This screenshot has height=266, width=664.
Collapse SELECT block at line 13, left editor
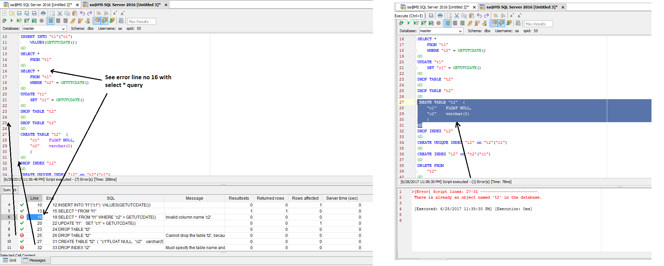19,54
